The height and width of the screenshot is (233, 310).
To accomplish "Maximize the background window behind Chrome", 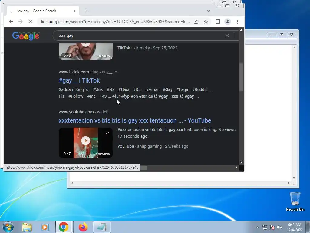I will click(x=282, y=35).
